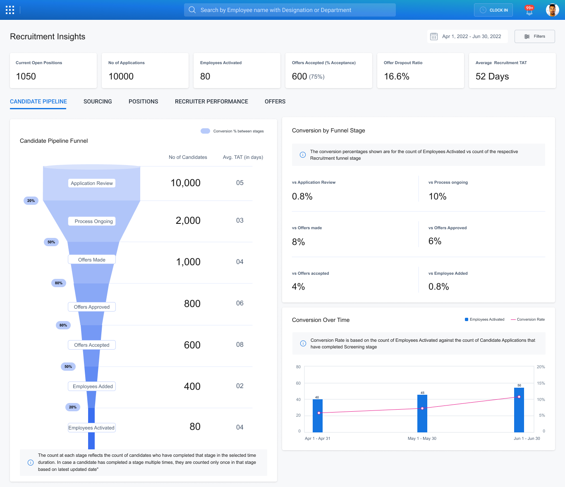Click the conversion rate point on the April bar
Image resolution: width=565 pixels, height=487 pixels.
point(319,413)
